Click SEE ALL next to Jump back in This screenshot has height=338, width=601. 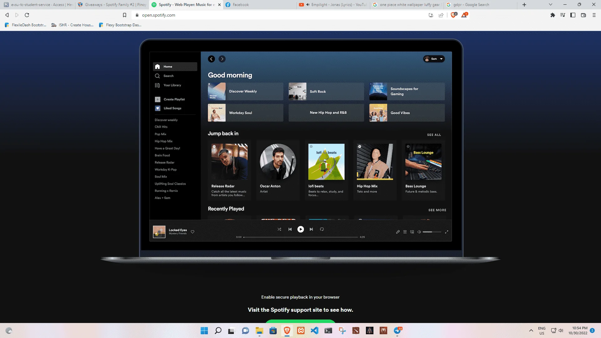click(x=434, y=135)
